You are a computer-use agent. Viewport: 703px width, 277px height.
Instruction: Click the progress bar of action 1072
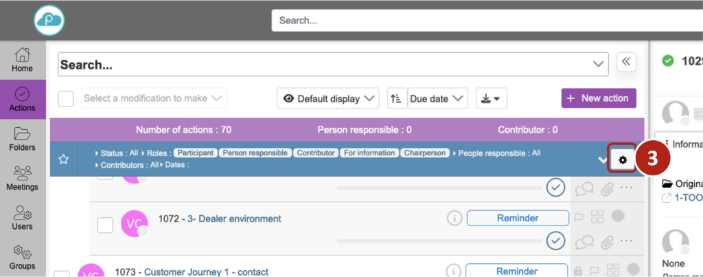click(x=439, y=241)
